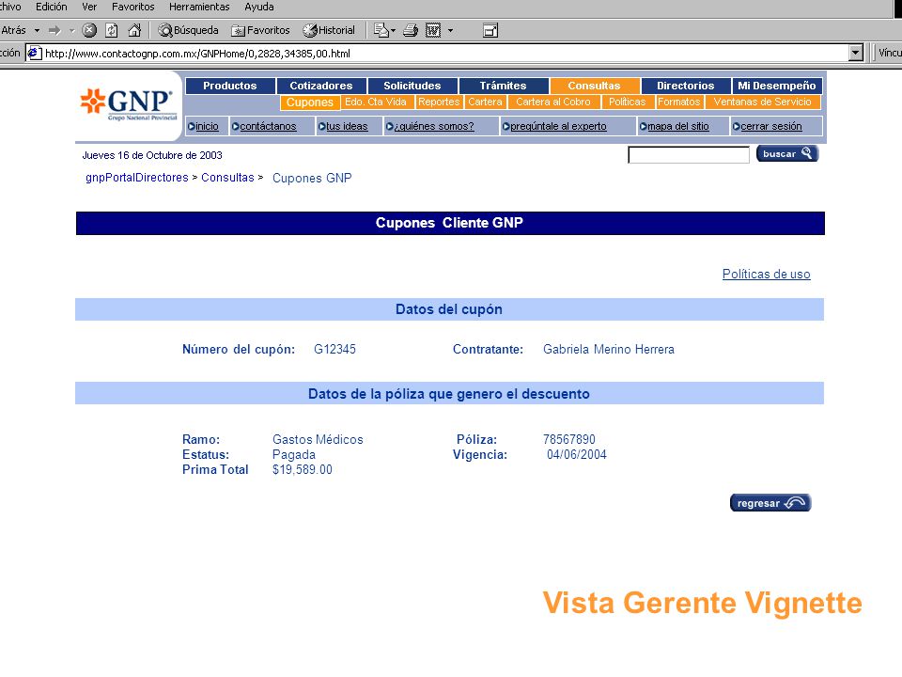The width and height of the screenshot is (902, 677).
Task: Click the mapa del sitio link
Action: coord(678,126)
